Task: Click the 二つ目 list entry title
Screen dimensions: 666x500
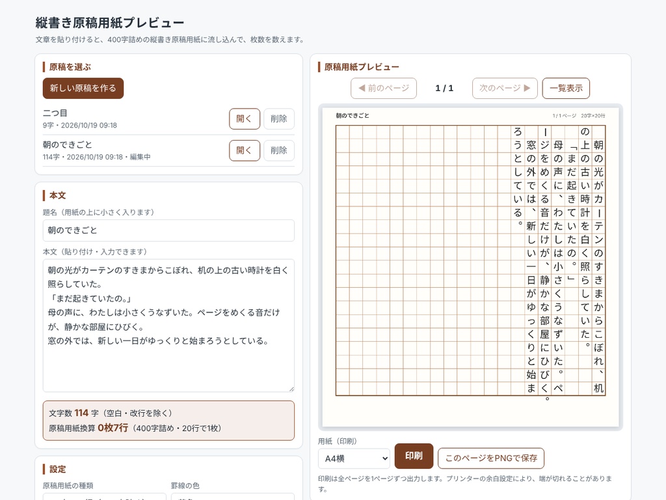Action: [x=55, y=113]
